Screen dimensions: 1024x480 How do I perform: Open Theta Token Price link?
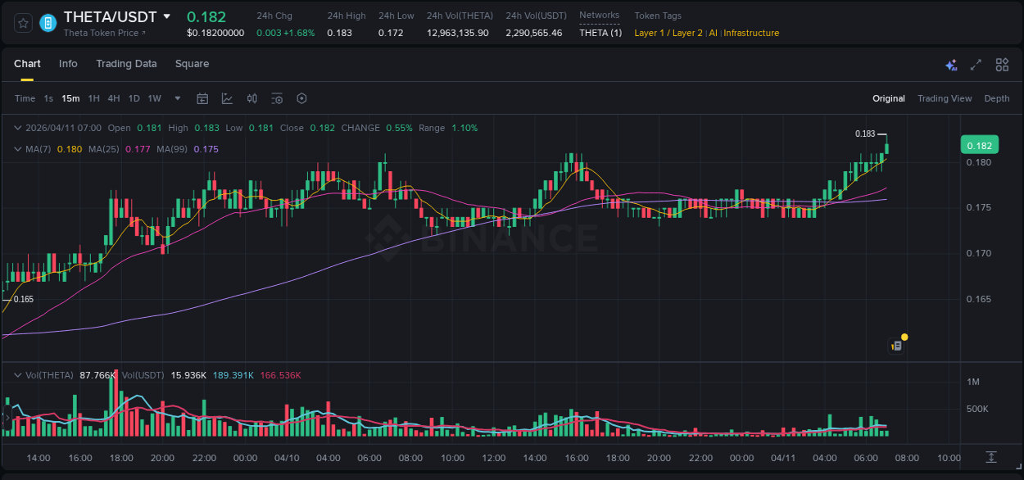[104, 33]
